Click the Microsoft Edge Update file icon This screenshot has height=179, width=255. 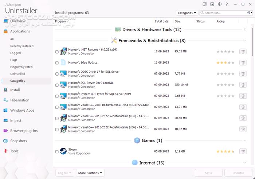point(63,62)
